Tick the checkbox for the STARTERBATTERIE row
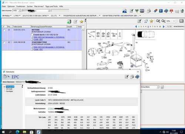The width and height of the screenshot is (185, 134). 4,43
